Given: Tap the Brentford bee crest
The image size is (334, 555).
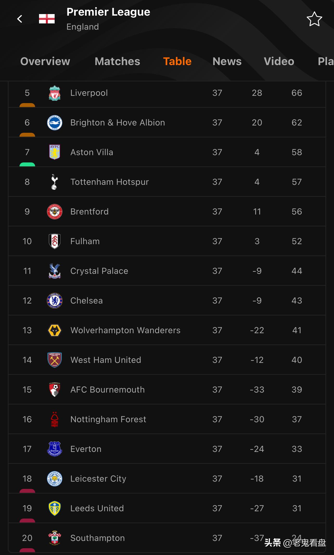Looking at the screenshot, I should point(55,212).
